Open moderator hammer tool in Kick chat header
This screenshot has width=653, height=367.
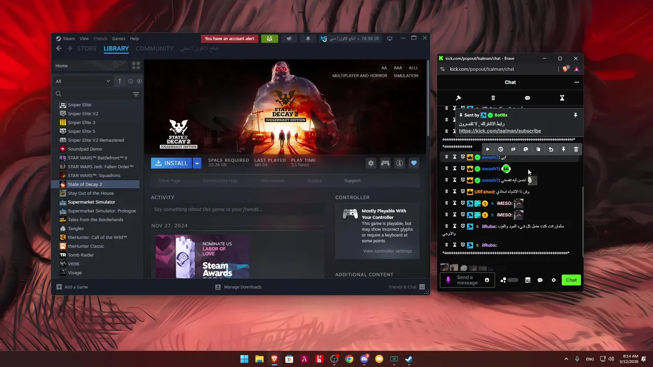pyautogui.click(x=458, y=98)
